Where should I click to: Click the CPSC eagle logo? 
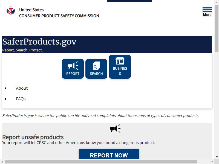point(11,11)
